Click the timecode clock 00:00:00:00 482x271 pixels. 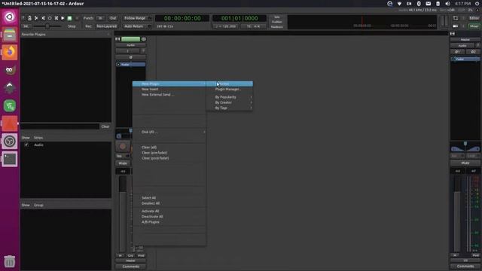pos(182,18)
